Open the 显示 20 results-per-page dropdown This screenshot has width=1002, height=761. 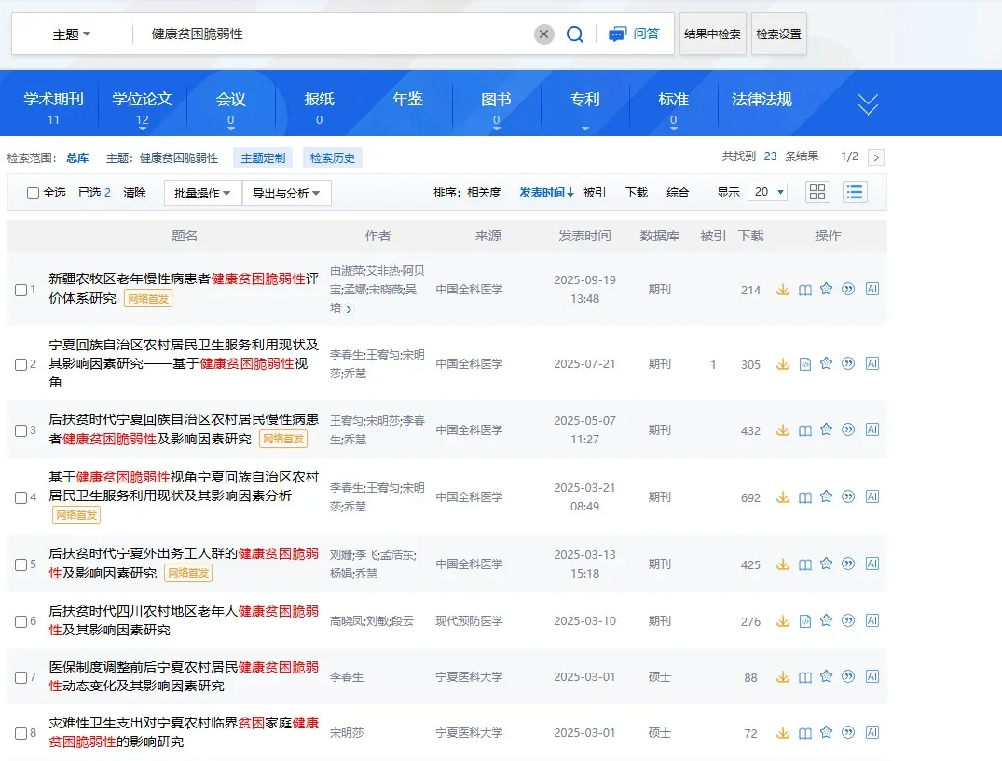765,192
